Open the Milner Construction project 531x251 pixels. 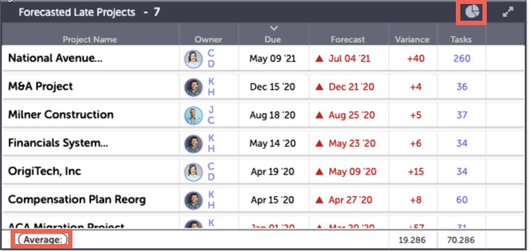[61, 115]
